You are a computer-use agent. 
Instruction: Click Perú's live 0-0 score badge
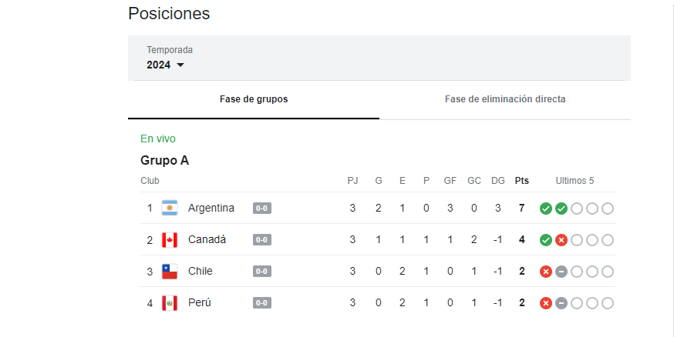tap(262, 303)
